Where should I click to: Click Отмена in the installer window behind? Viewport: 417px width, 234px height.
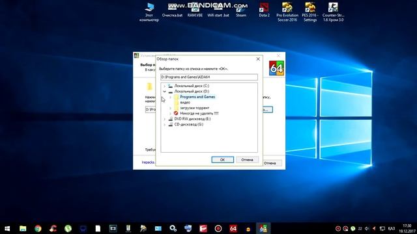coord(270,163)
